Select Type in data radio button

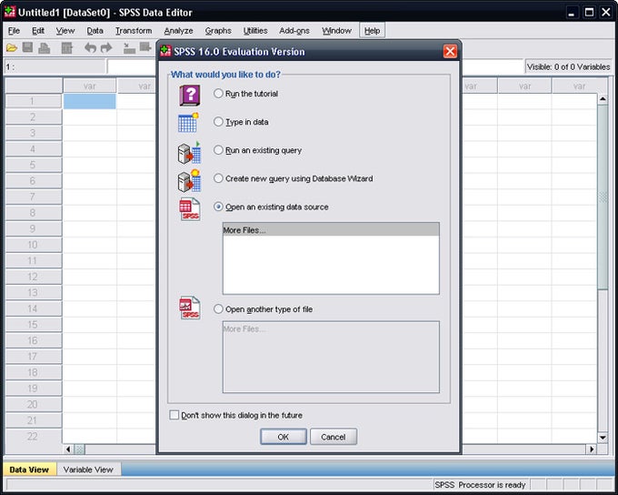pos(218,122)
